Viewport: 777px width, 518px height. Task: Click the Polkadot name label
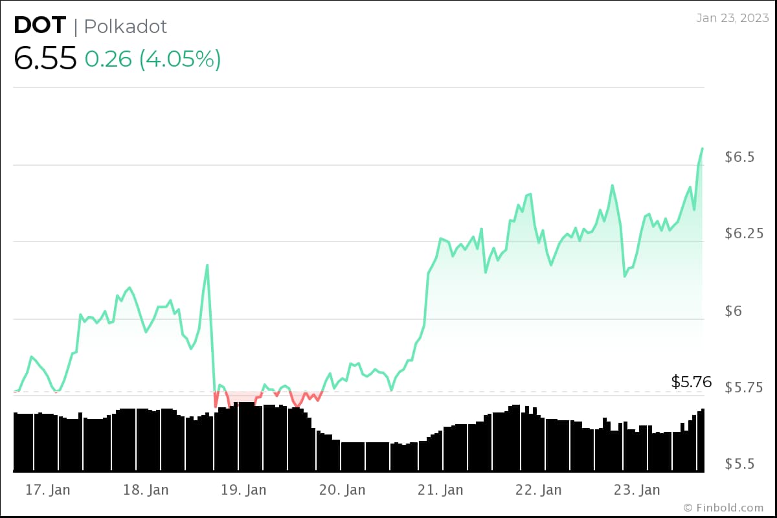pos(125,27)
